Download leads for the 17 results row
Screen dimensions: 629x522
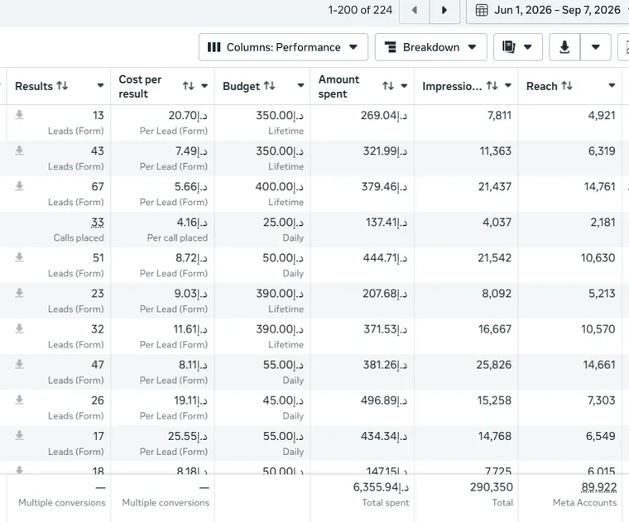(x=19, y=436)
